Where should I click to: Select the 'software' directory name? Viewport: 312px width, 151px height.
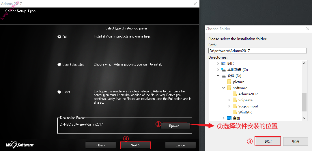240,88
